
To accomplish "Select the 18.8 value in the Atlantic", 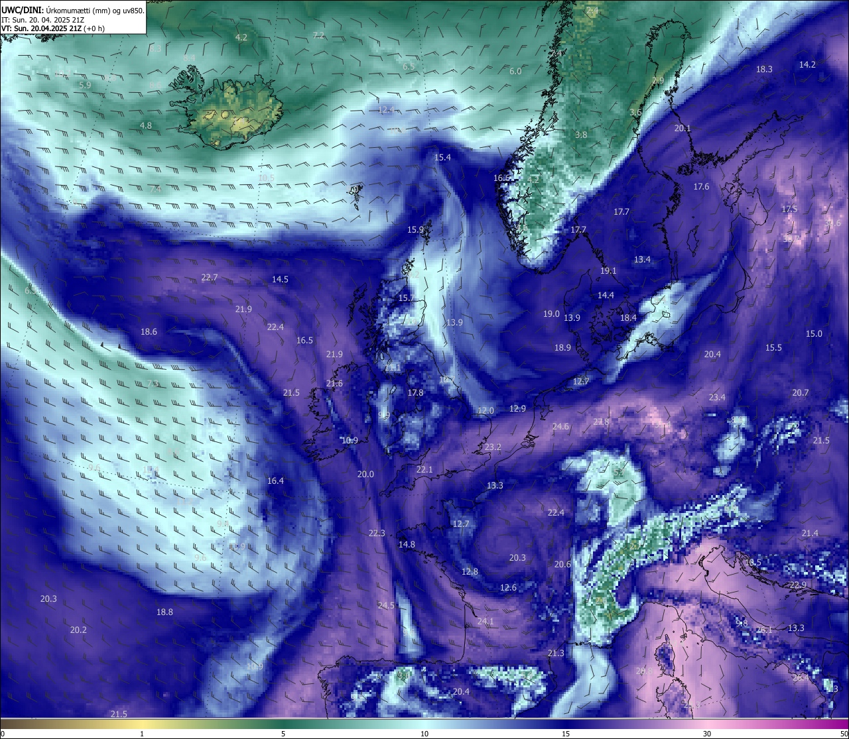I will click(164, 612).
